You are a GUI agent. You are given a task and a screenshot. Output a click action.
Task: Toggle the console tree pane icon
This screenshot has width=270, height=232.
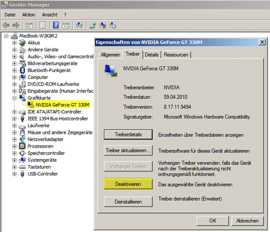point(29,25)
